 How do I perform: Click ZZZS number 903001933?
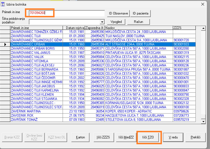[181, 44]
